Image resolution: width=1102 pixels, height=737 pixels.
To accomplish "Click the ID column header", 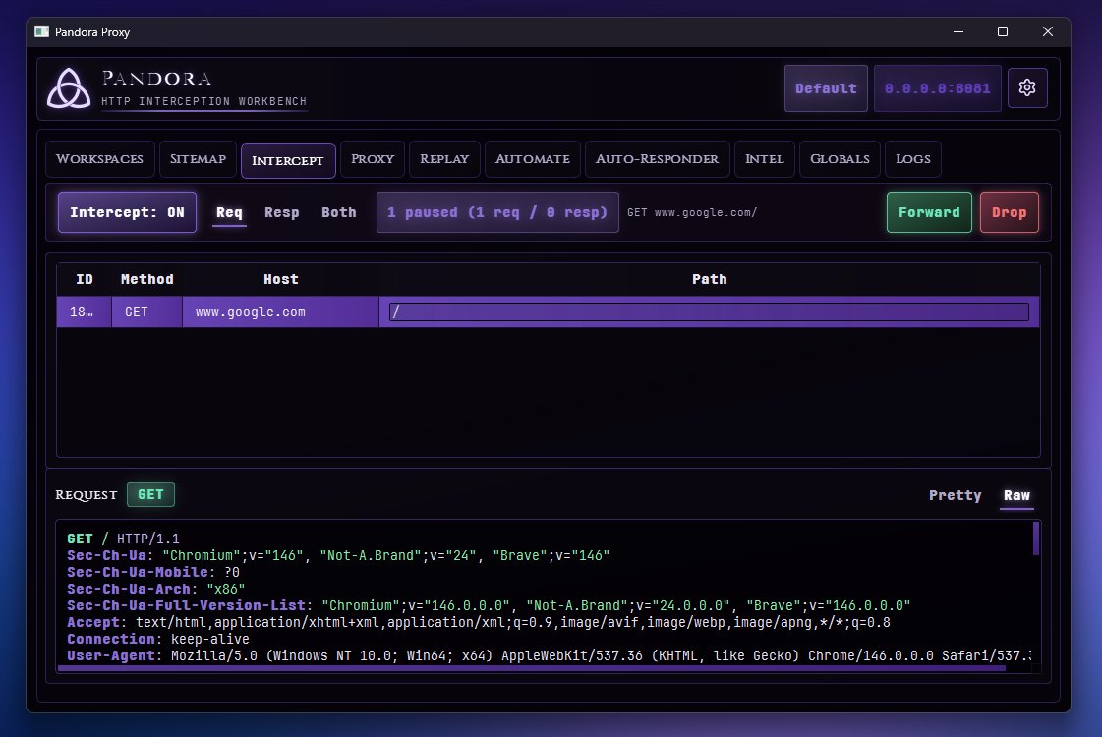I will coord(85,280).
